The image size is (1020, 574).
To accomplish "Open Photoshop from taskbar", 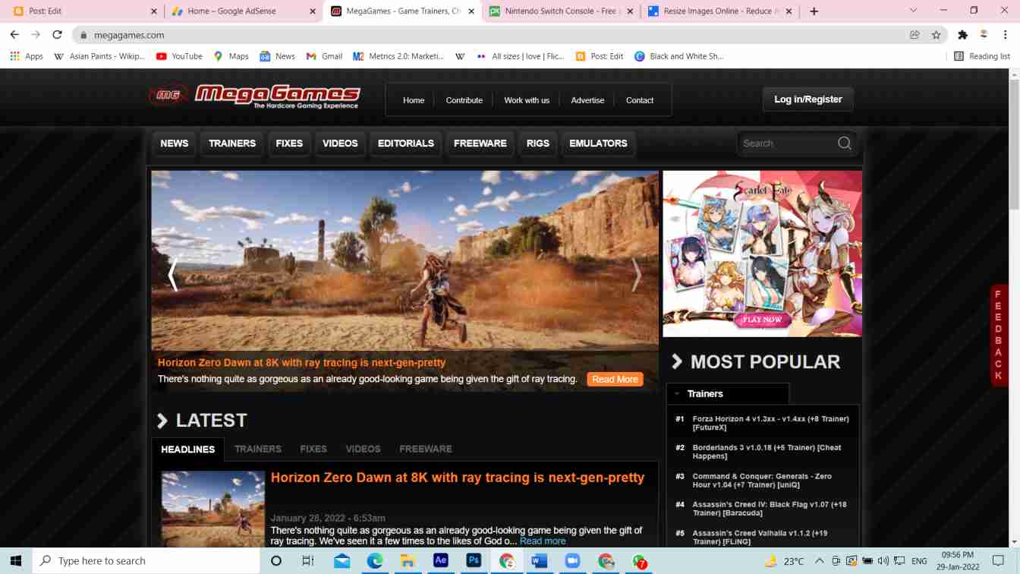I will coord(474,560).
